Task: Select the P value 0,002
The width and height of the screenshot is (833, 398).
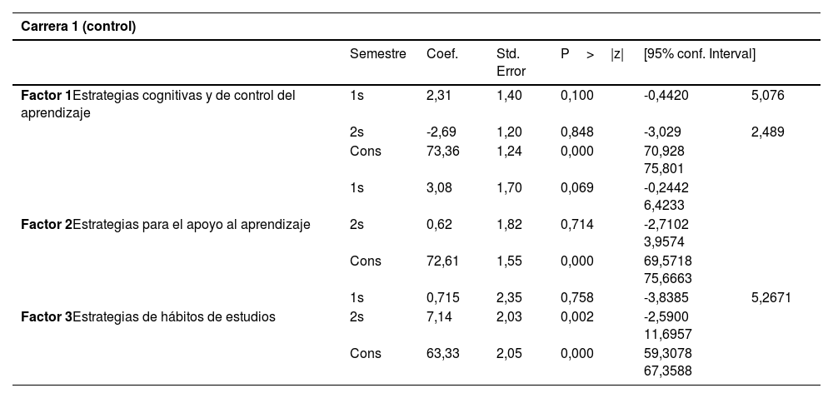Action: [x=577, y=316]
